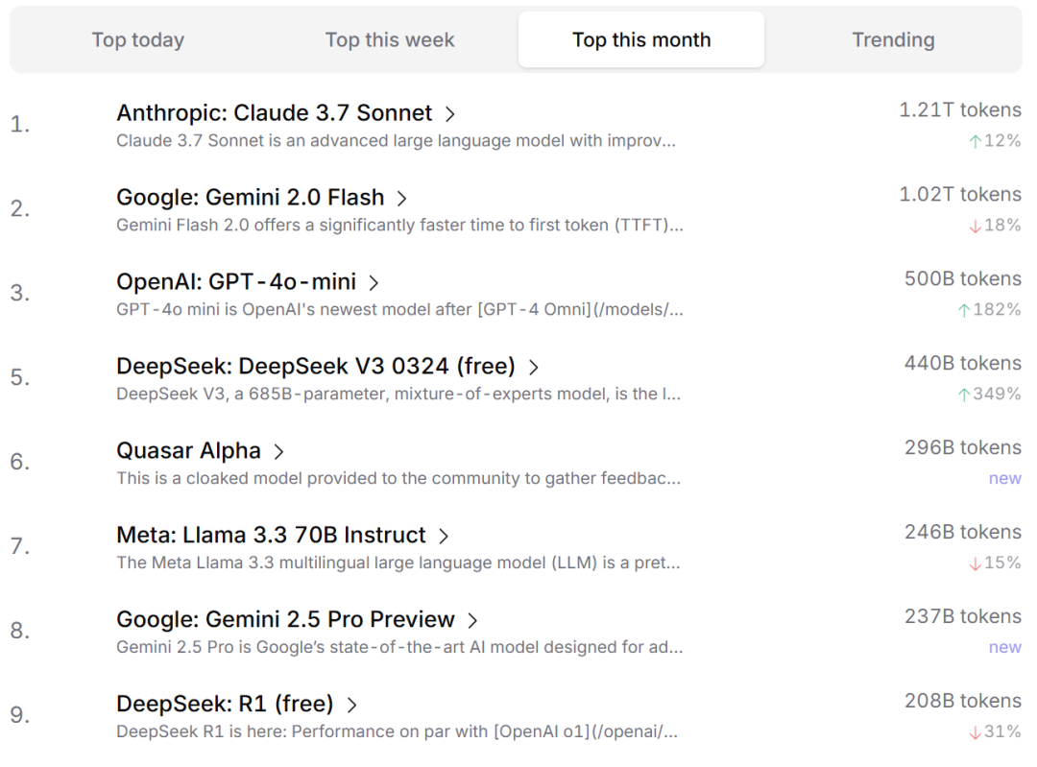Click the DeepSeek R1 description text
The image size is (1037, 767).
pyautogui.click(x=397, y=732)
